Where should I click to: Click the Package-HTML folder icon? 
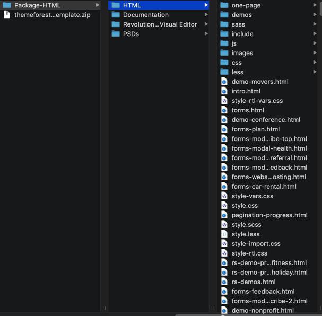[7, 5]
